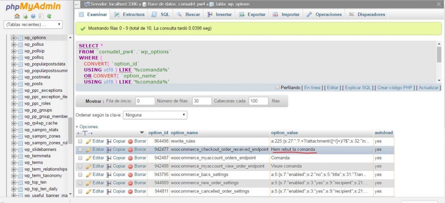Click the En línea link

coord(312,88)
